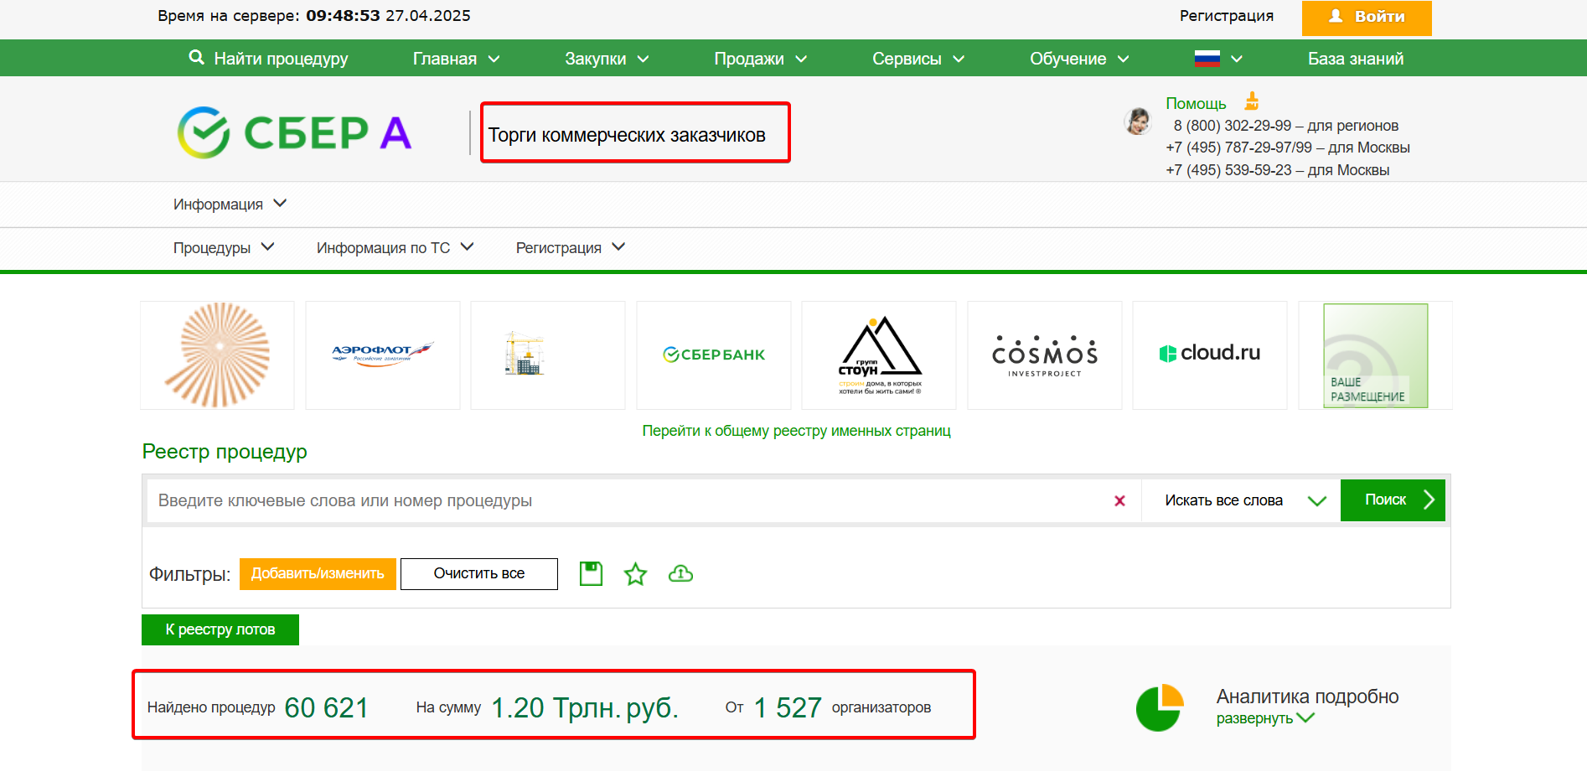Image resolution: width=1587 pixels, height=782 pixels.
Task: Click the found procedures count 60 621
Action: [327, 707]
